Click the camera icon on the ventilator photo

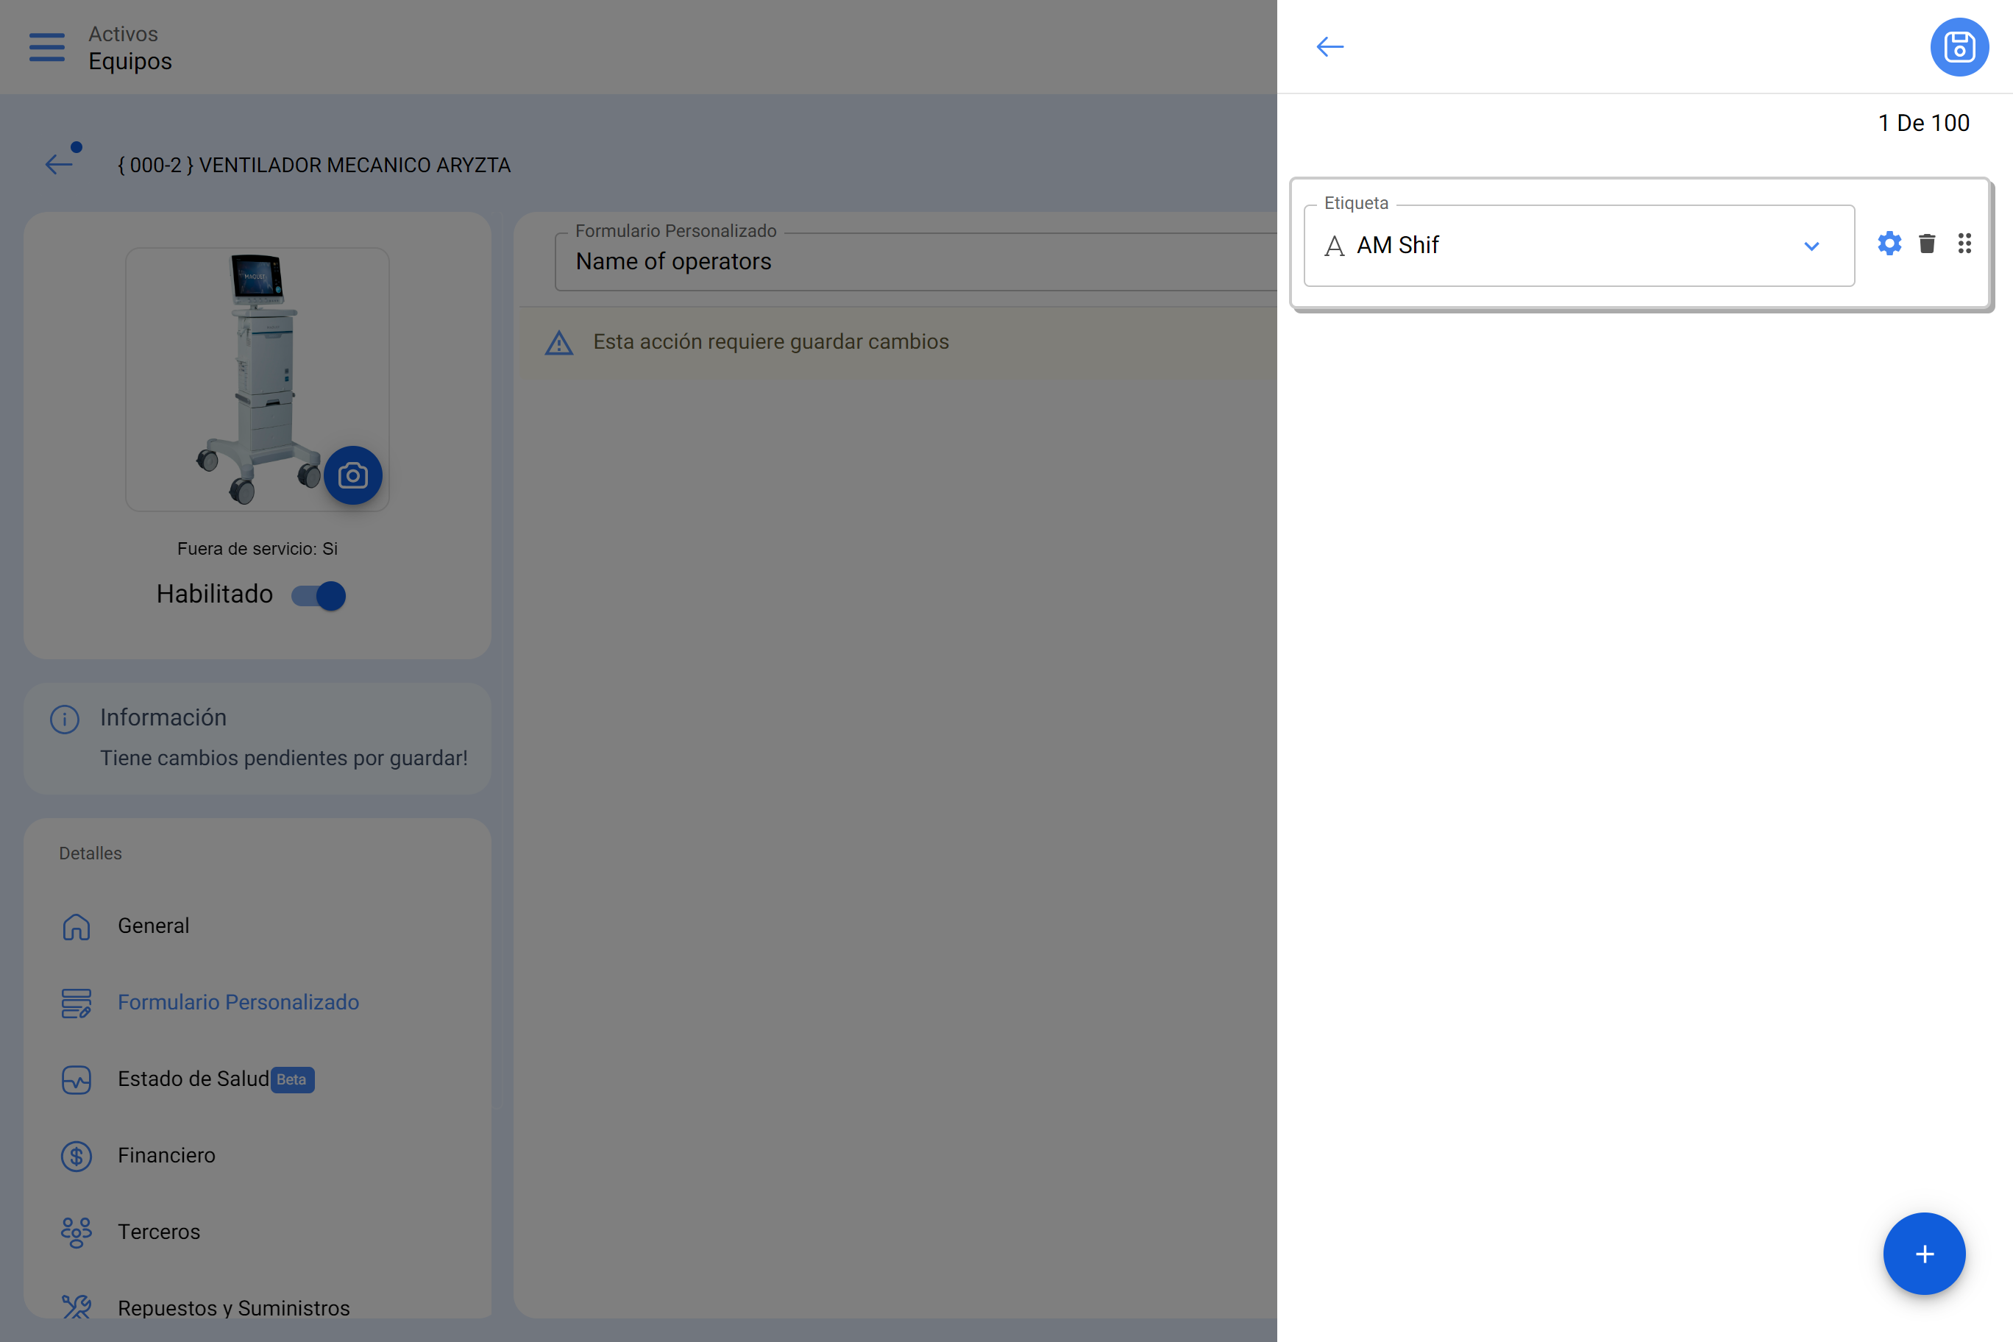coord(352,475)
